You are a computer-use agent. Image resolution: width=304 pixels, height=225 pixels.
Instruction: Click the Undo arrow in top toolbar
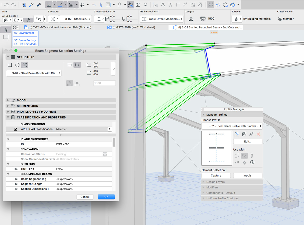click(6, 5)
